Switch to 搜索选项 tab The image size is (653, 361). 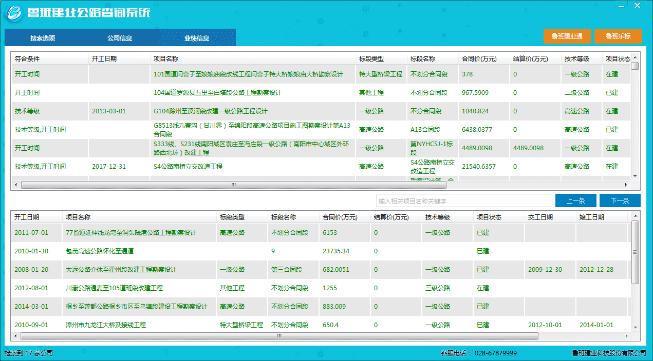43,38
